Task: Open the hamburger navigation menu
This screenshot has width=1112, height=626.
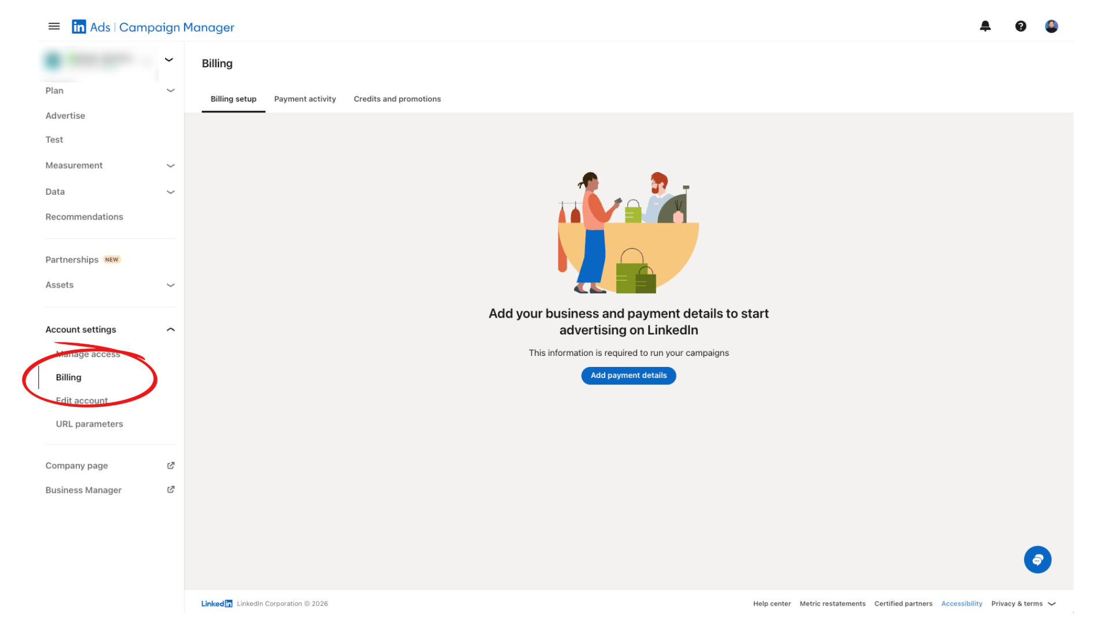Action: (54, 26)
